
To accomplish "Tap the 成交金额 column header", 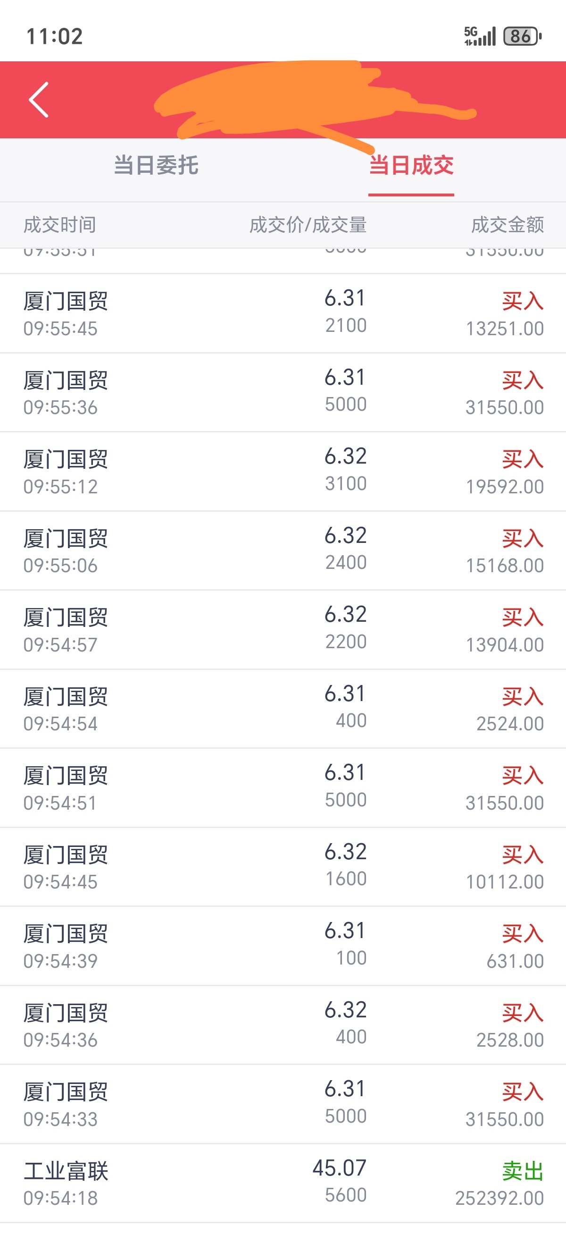I will click(507, 225).
